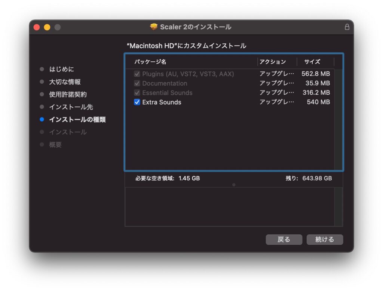The height and width of the screenshot is (291, 383).
Task: Select the 大切な情報 step in sidebar
Action: (x=65, y=82)
